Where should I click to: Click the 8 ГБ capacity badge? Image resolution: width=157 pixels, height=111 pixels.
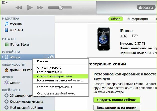pos(123,36)
